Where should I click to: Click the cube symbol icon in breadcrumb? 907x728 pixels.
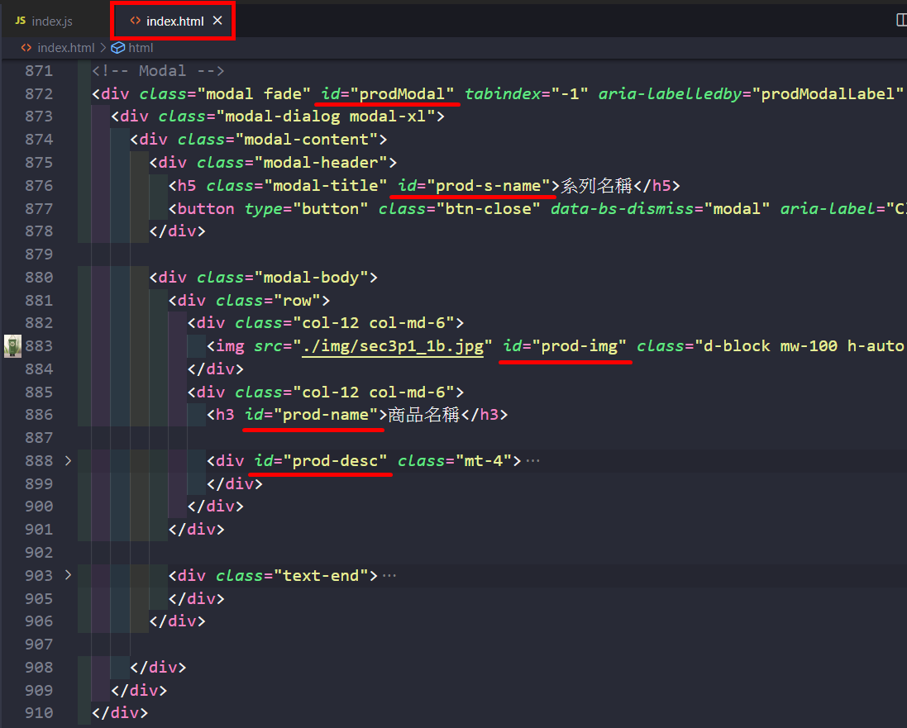click(117, 48)
